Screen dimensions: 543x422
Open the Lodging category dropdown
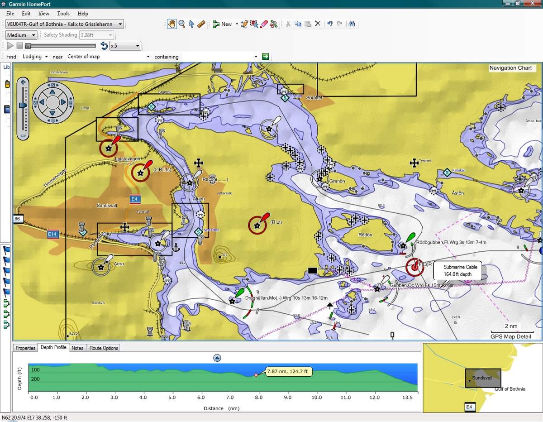click(35, 57)
